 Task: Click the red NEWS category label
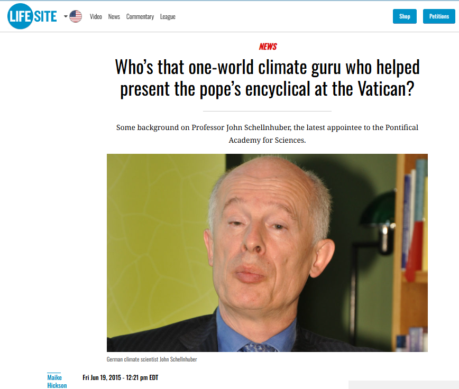[268, 47]
